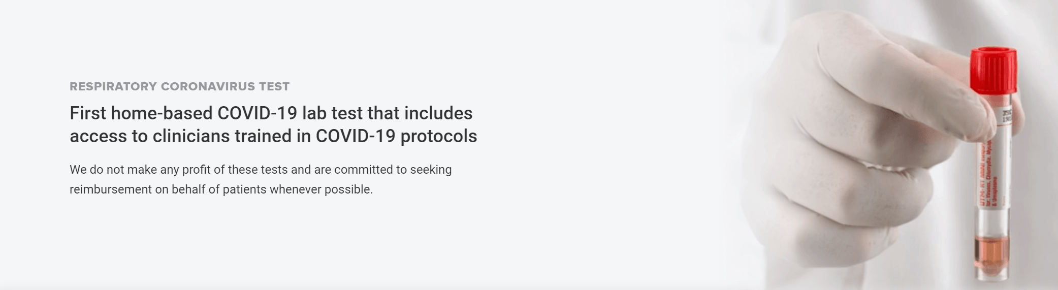Select the 'RESPIRATORY' word in the gray label

coord(113,86)
